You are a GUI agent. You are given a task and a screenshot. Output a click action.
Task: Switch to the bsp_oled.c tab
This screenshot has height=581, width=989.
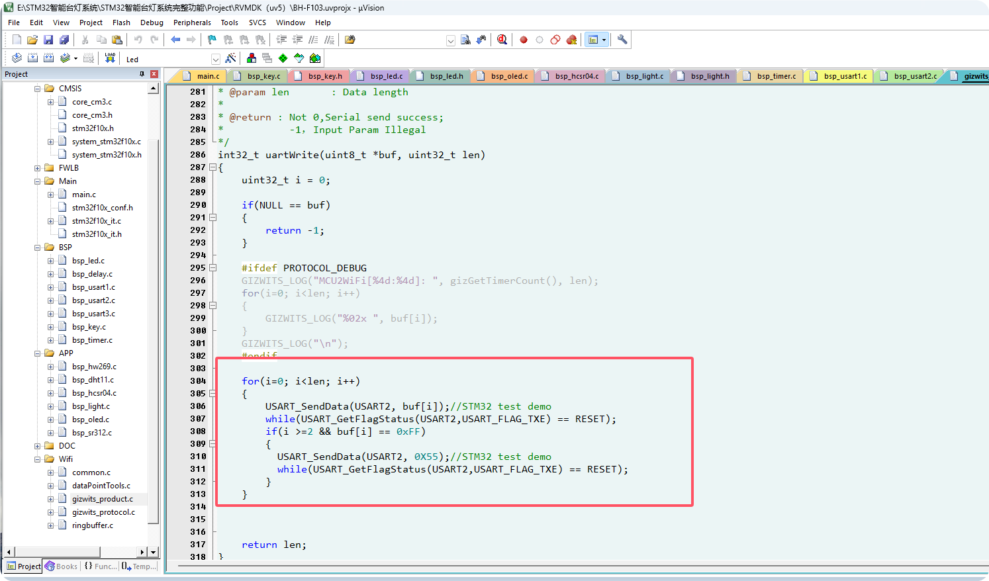click(x=508, y=76)
